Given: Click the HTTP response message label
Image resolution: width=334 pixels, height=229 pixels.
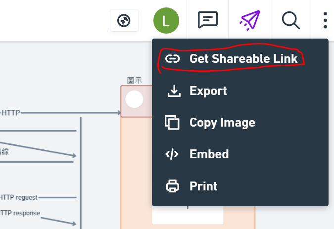Looking at the screenshot, I should [x=20, y=213].
